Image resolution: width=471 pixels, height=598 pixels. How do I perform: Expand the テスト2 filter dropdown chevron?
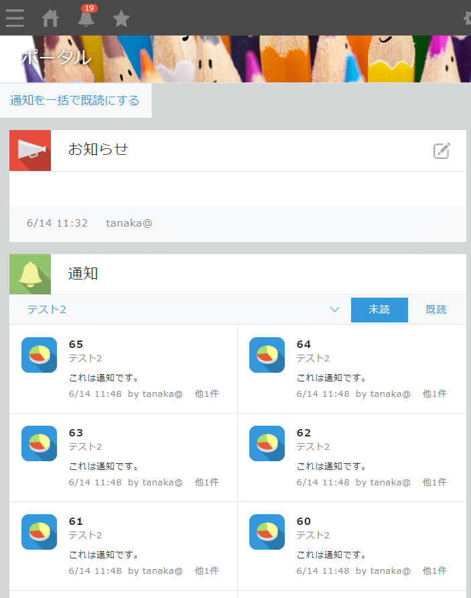click(334, 309)
